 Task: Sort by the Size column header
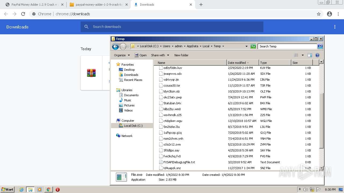tap(302, 63)
